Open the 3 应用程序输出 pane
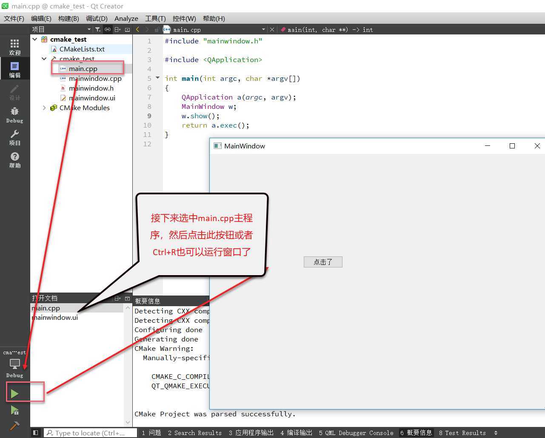This screenshot has width=545, height=438. tap(251, 432)
